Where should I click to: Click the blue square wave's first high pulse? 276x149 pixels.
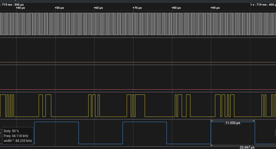coord(56,122)
